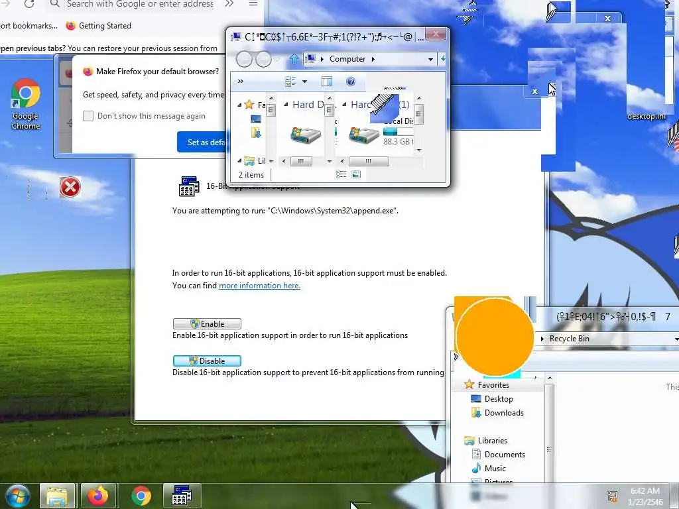Collapse first Hard Disk group header
The height and width of the screenshot is (509, 679).
(286, 104)
